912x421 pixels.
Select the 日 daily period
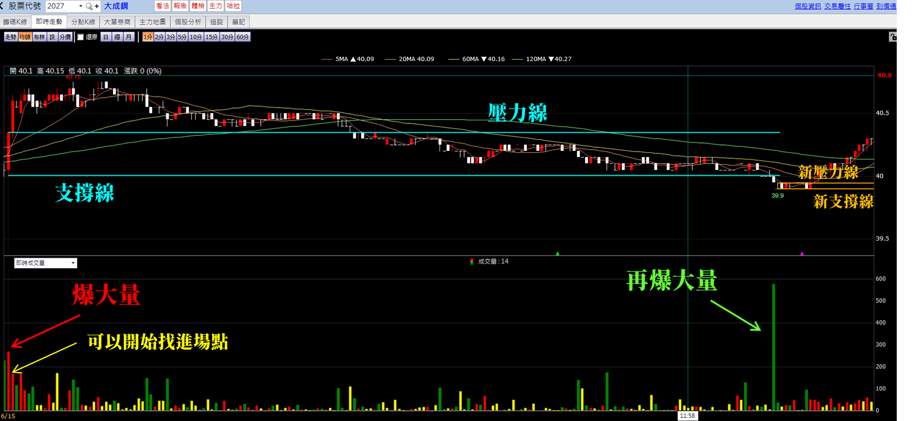106,37
